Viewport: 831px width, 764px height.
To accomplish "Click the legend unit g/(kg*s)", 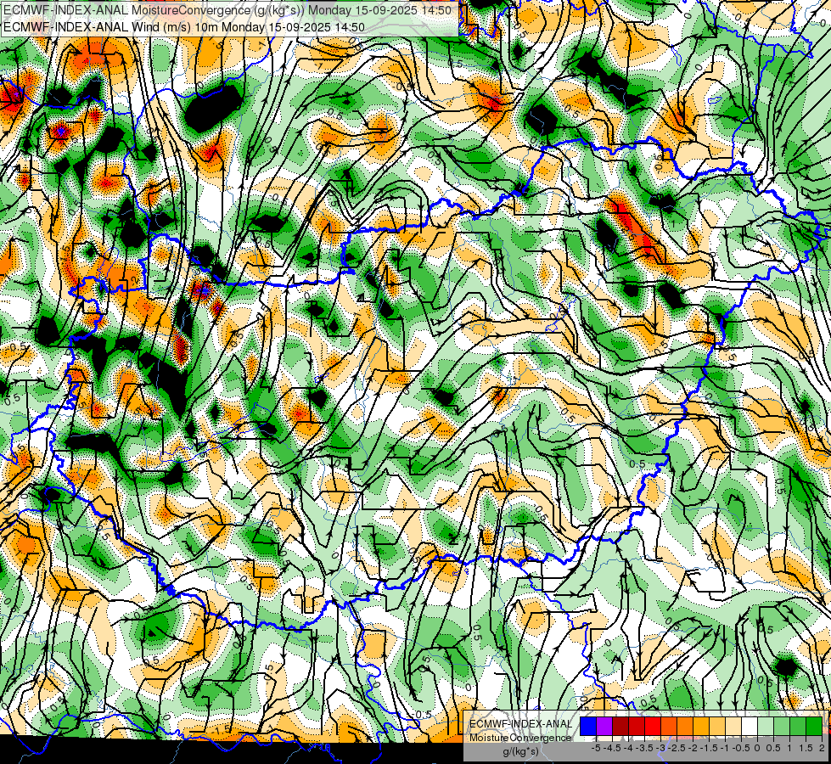I will coord(521,752).
